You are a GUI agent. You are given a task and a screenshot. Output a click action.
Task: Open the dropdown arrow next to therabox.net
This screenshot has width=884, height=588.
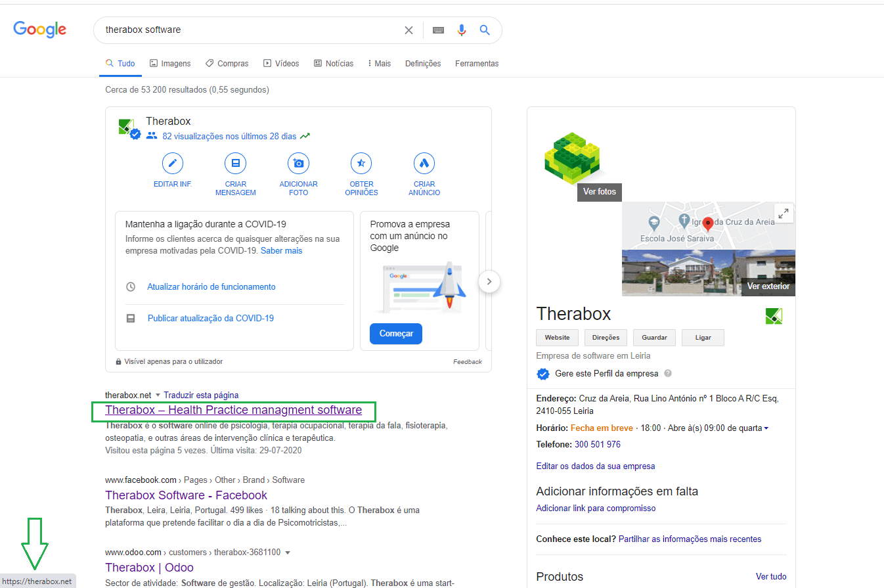158,396
